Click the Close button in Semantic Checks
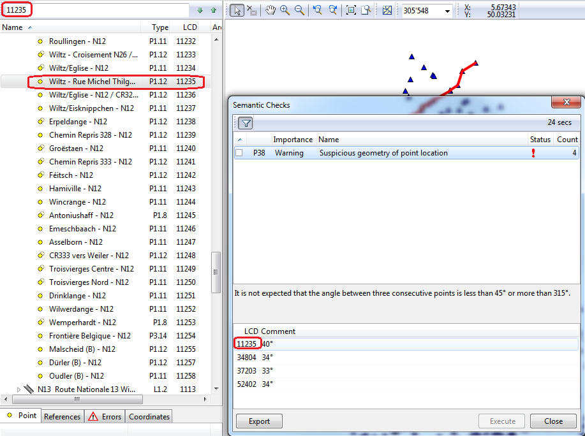The image size is (585, 436). (553, 421)
